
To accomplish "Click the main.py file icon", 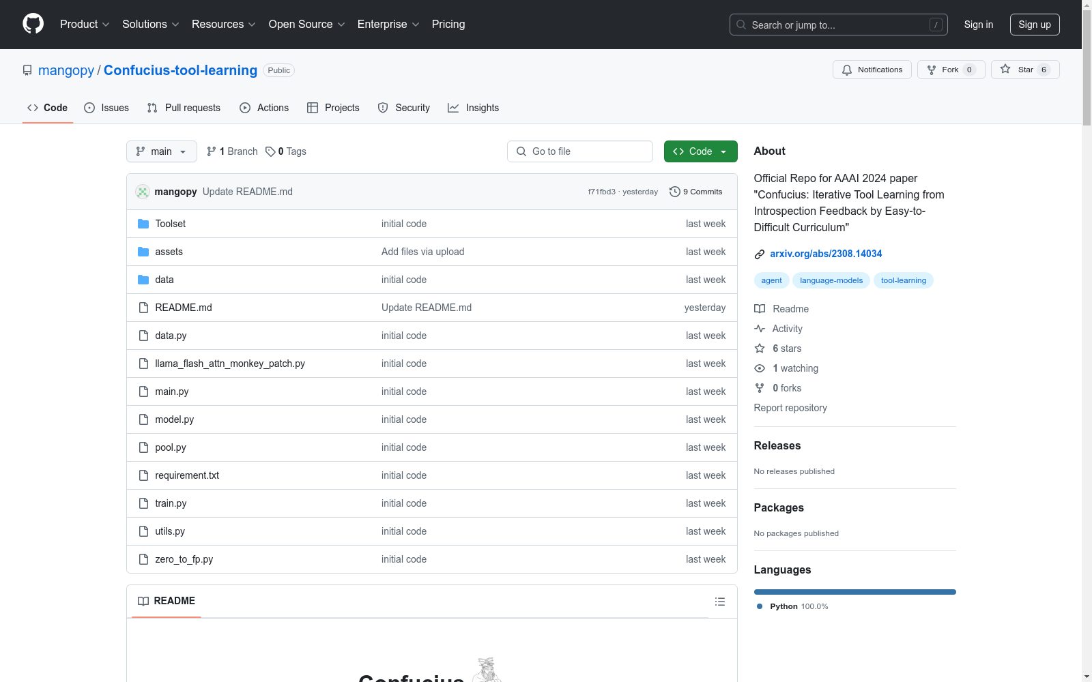I will pos(143,391).
